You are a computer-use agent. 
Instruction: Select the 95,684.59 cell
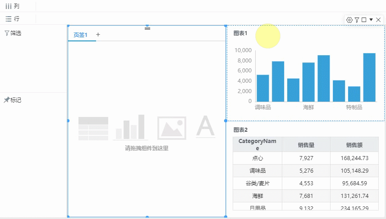pos(354,183)
